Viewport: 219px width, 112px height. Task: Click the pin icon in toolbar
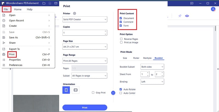click(x=180, y=16)
